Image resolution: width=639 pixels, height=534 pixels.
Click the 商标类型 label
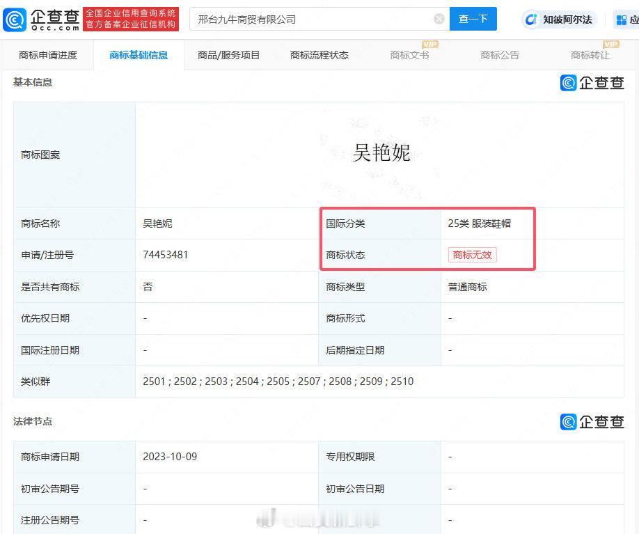click(345, 287)
